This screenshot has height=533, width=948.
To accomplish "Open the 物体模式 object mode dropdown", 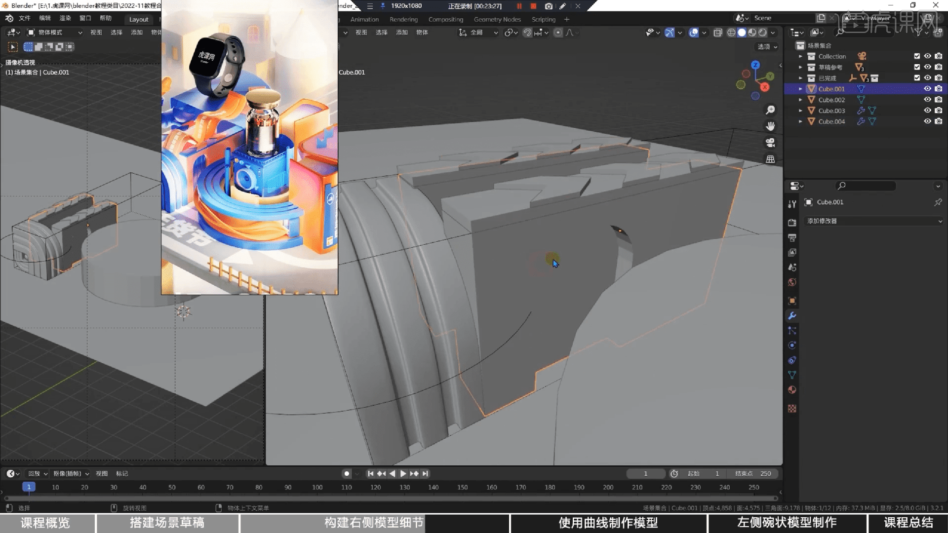I will coord(54,33).
